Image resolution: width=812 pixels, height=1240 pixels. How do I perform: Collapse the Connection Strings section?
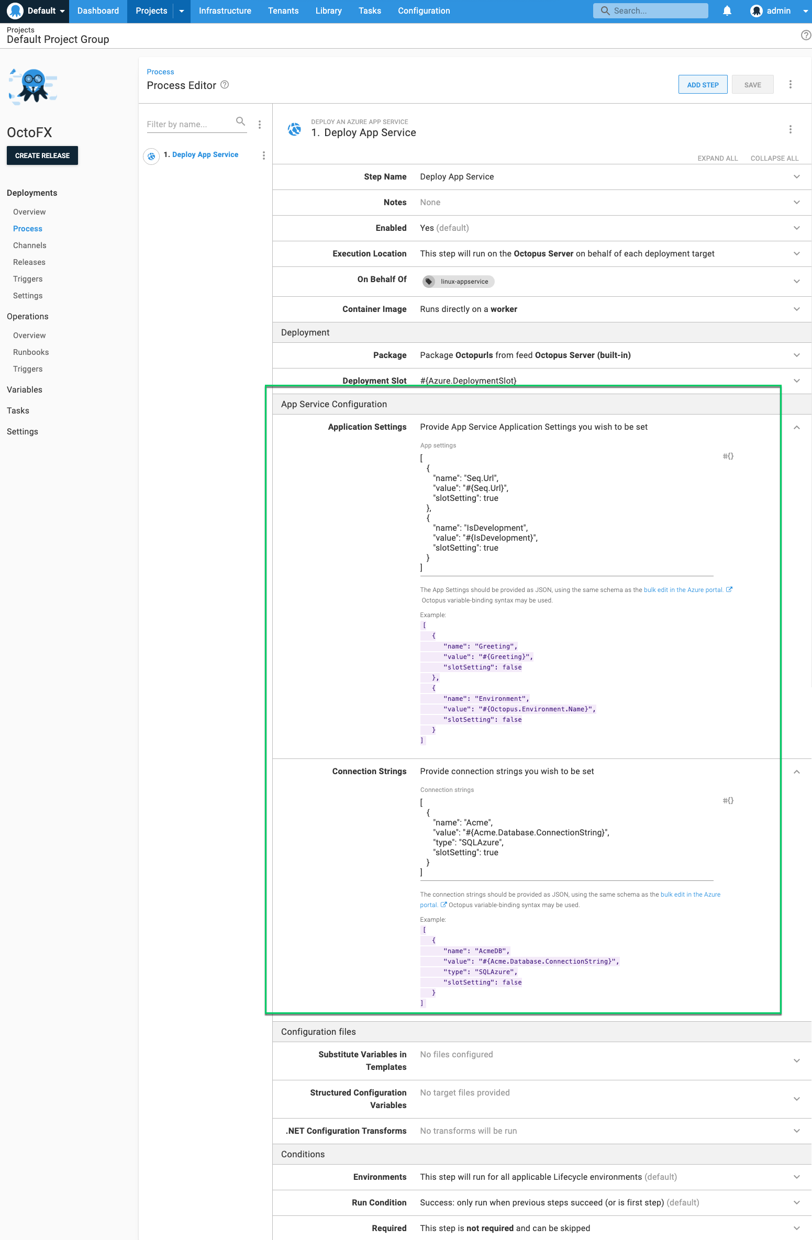pyautogui.click(x=797, y=772)
